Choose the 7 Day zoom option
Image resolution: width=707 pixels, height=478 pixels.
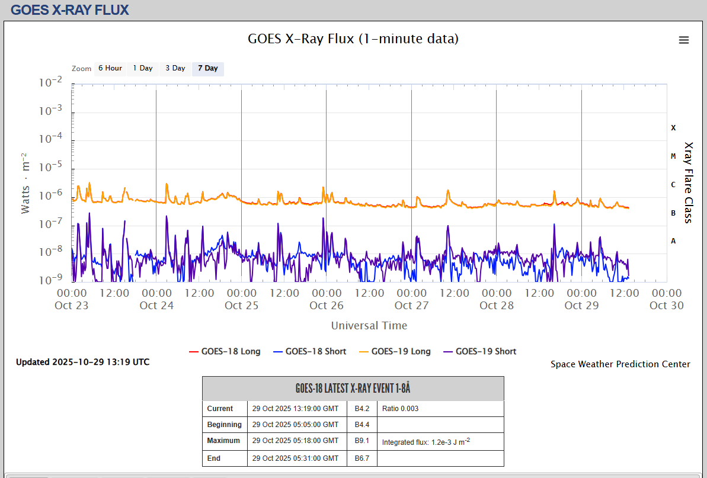pyautogui.click(x=207, y=68)
